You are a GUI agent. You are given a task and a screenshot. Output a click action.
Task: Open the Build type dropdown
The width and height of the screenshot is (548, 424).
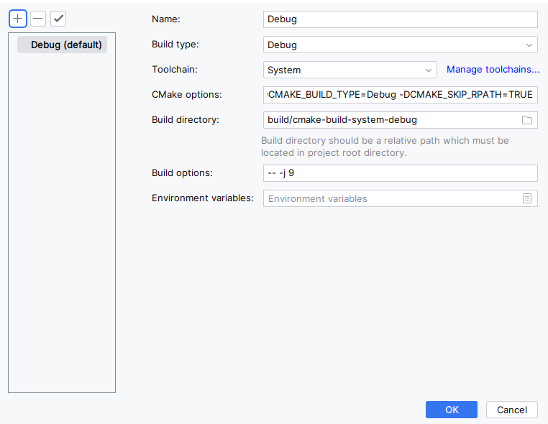point(400,45)
